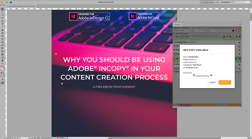Image resolution: width=252 pixels, height=139 pixels.
Task: Click the Home icon in title bar
Action: click(11, 2)
